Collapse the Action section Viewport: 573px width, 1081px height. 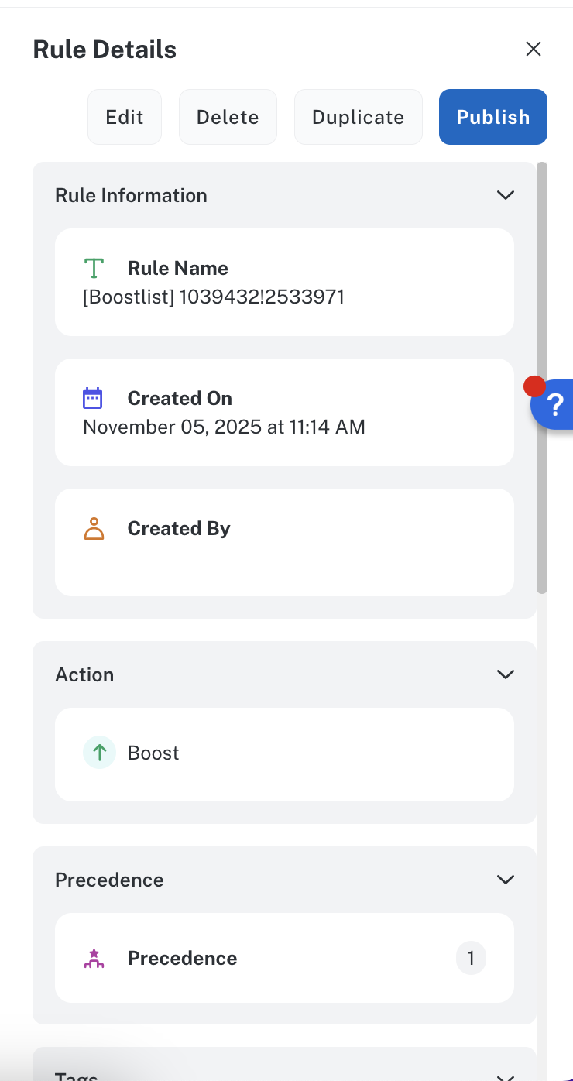pos(505,674)
